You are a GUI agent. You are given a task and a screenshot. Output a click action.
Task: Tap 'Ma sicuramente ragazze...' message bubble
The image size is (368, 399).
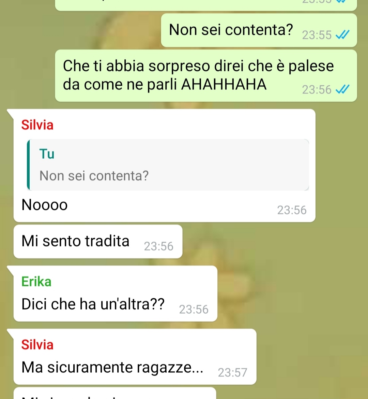135,357
